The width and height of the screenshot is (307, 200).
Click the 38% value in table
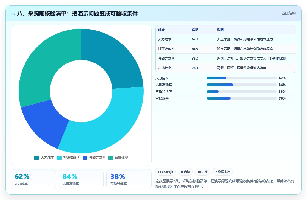(x=195, y=59)
